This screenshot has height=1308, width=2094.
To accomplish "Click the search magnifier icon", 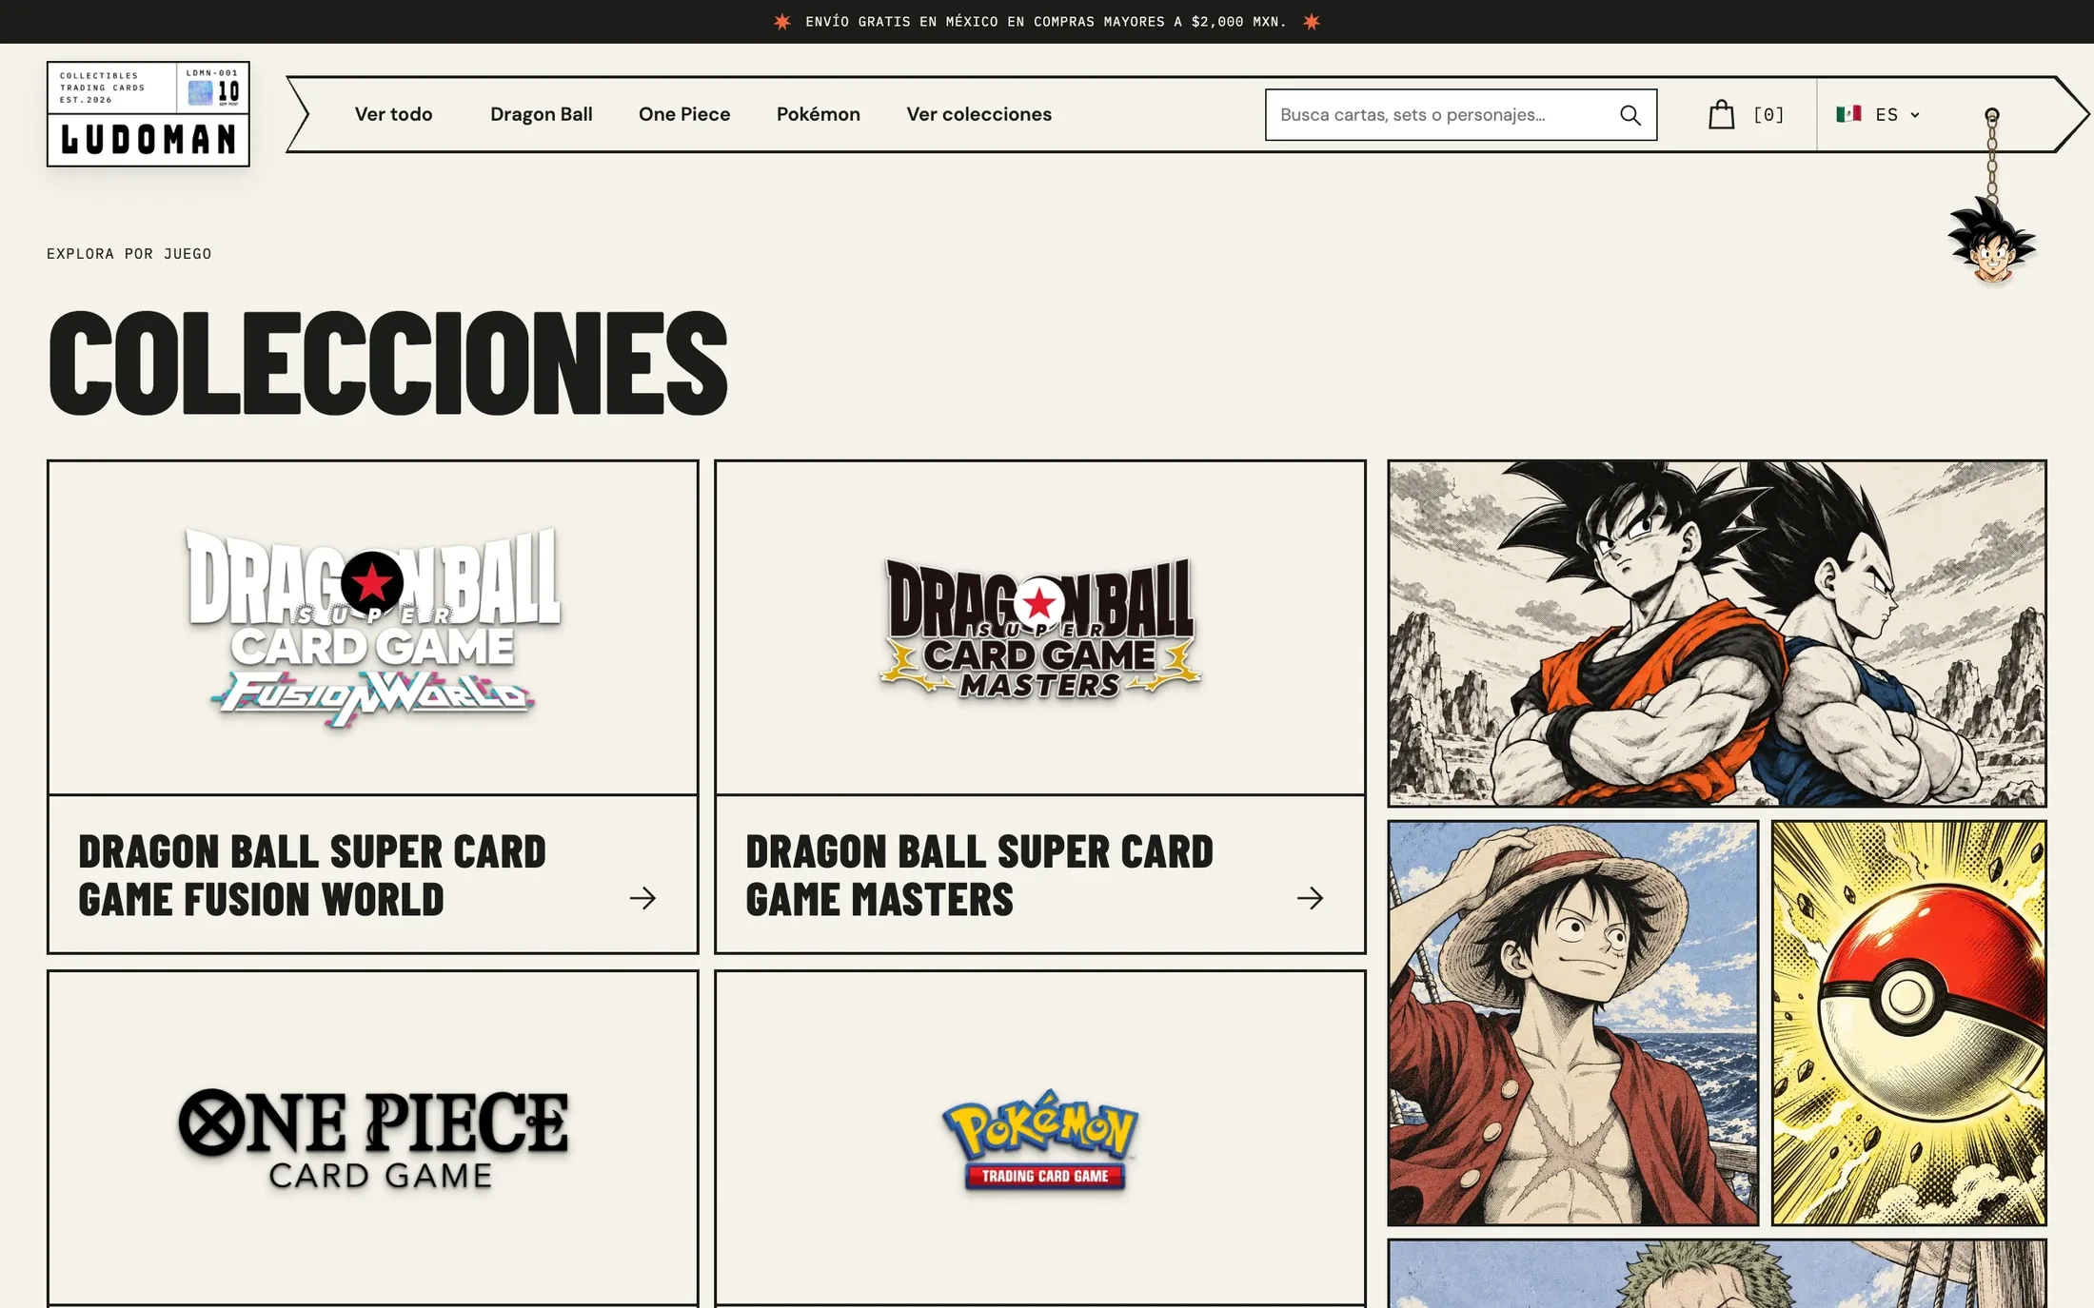I will (x=1630, y=115).
